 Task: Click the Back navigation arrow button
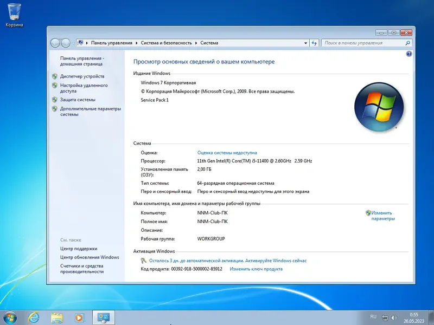click(55, 43)
